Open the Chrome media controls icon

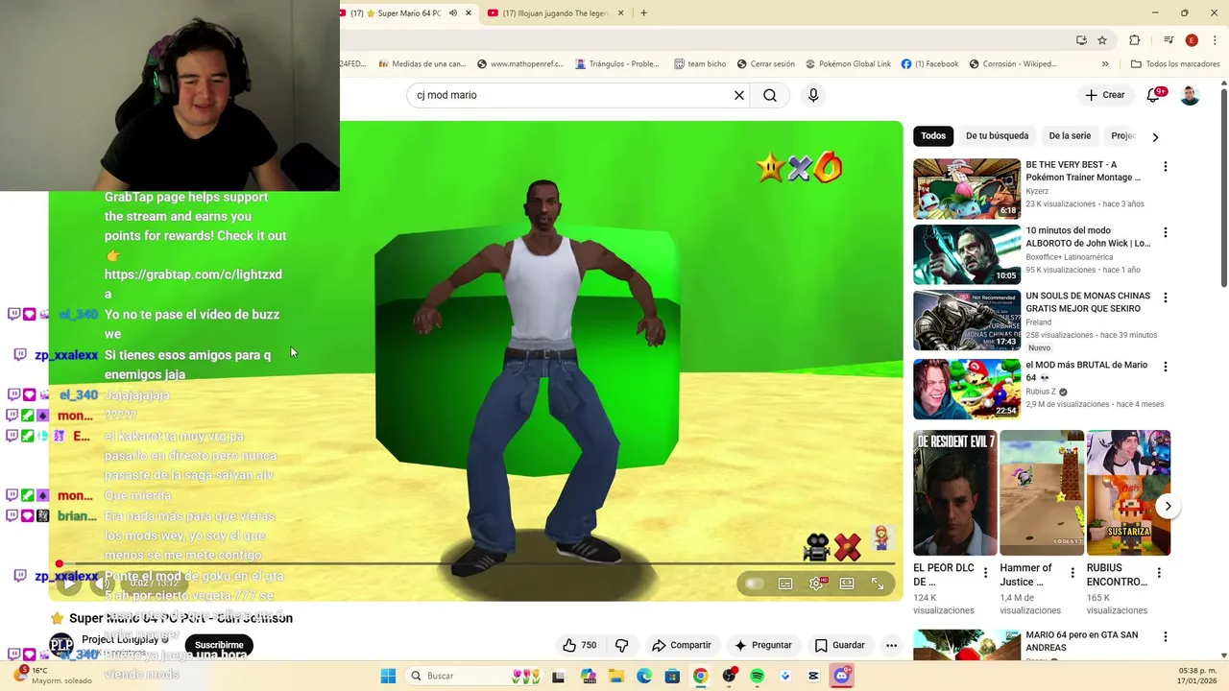point(1169,40)
